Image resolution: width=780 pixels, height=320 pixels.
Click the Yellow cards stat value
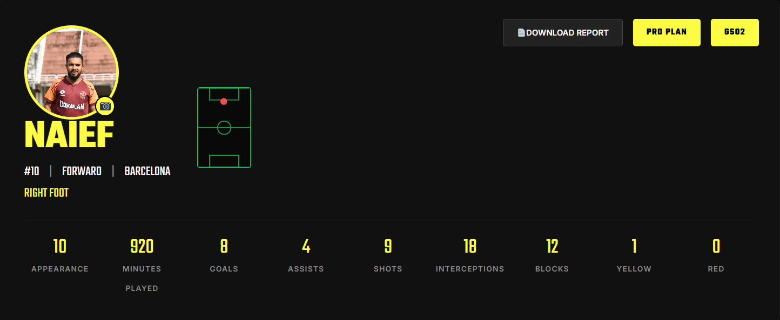(x=634, y=247)
